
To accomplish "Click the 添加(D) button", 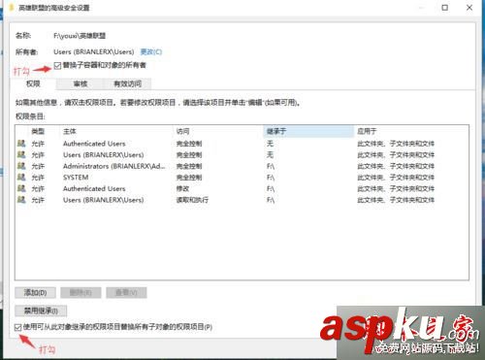I will tap(35, 293).
